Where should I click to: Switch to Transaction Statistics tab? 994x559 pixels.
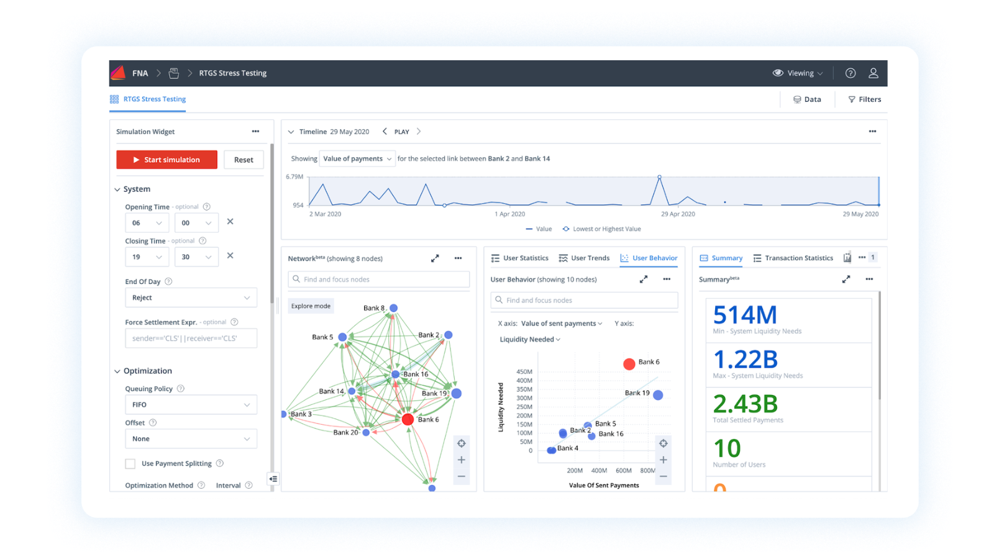coord(793,258)
